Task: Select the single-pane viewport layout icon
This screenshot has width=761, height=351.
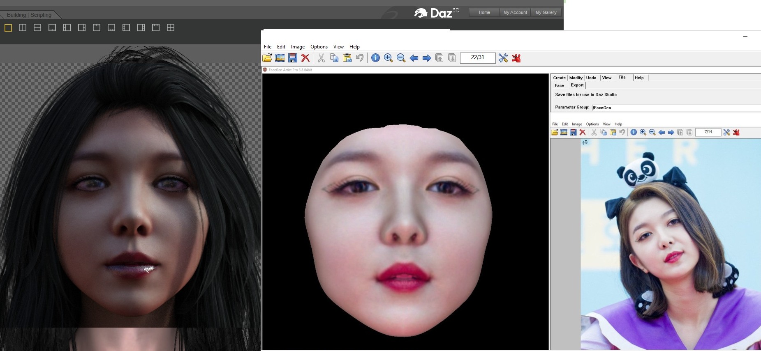Action: tap(8, 28)
